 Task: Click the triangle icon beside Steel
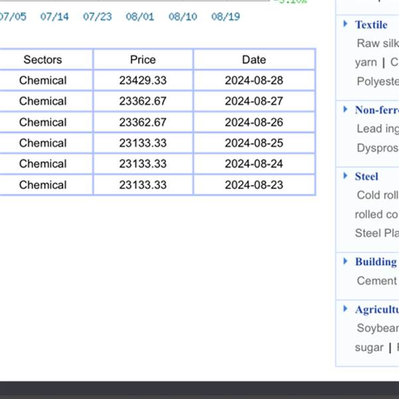click(346, 176)
